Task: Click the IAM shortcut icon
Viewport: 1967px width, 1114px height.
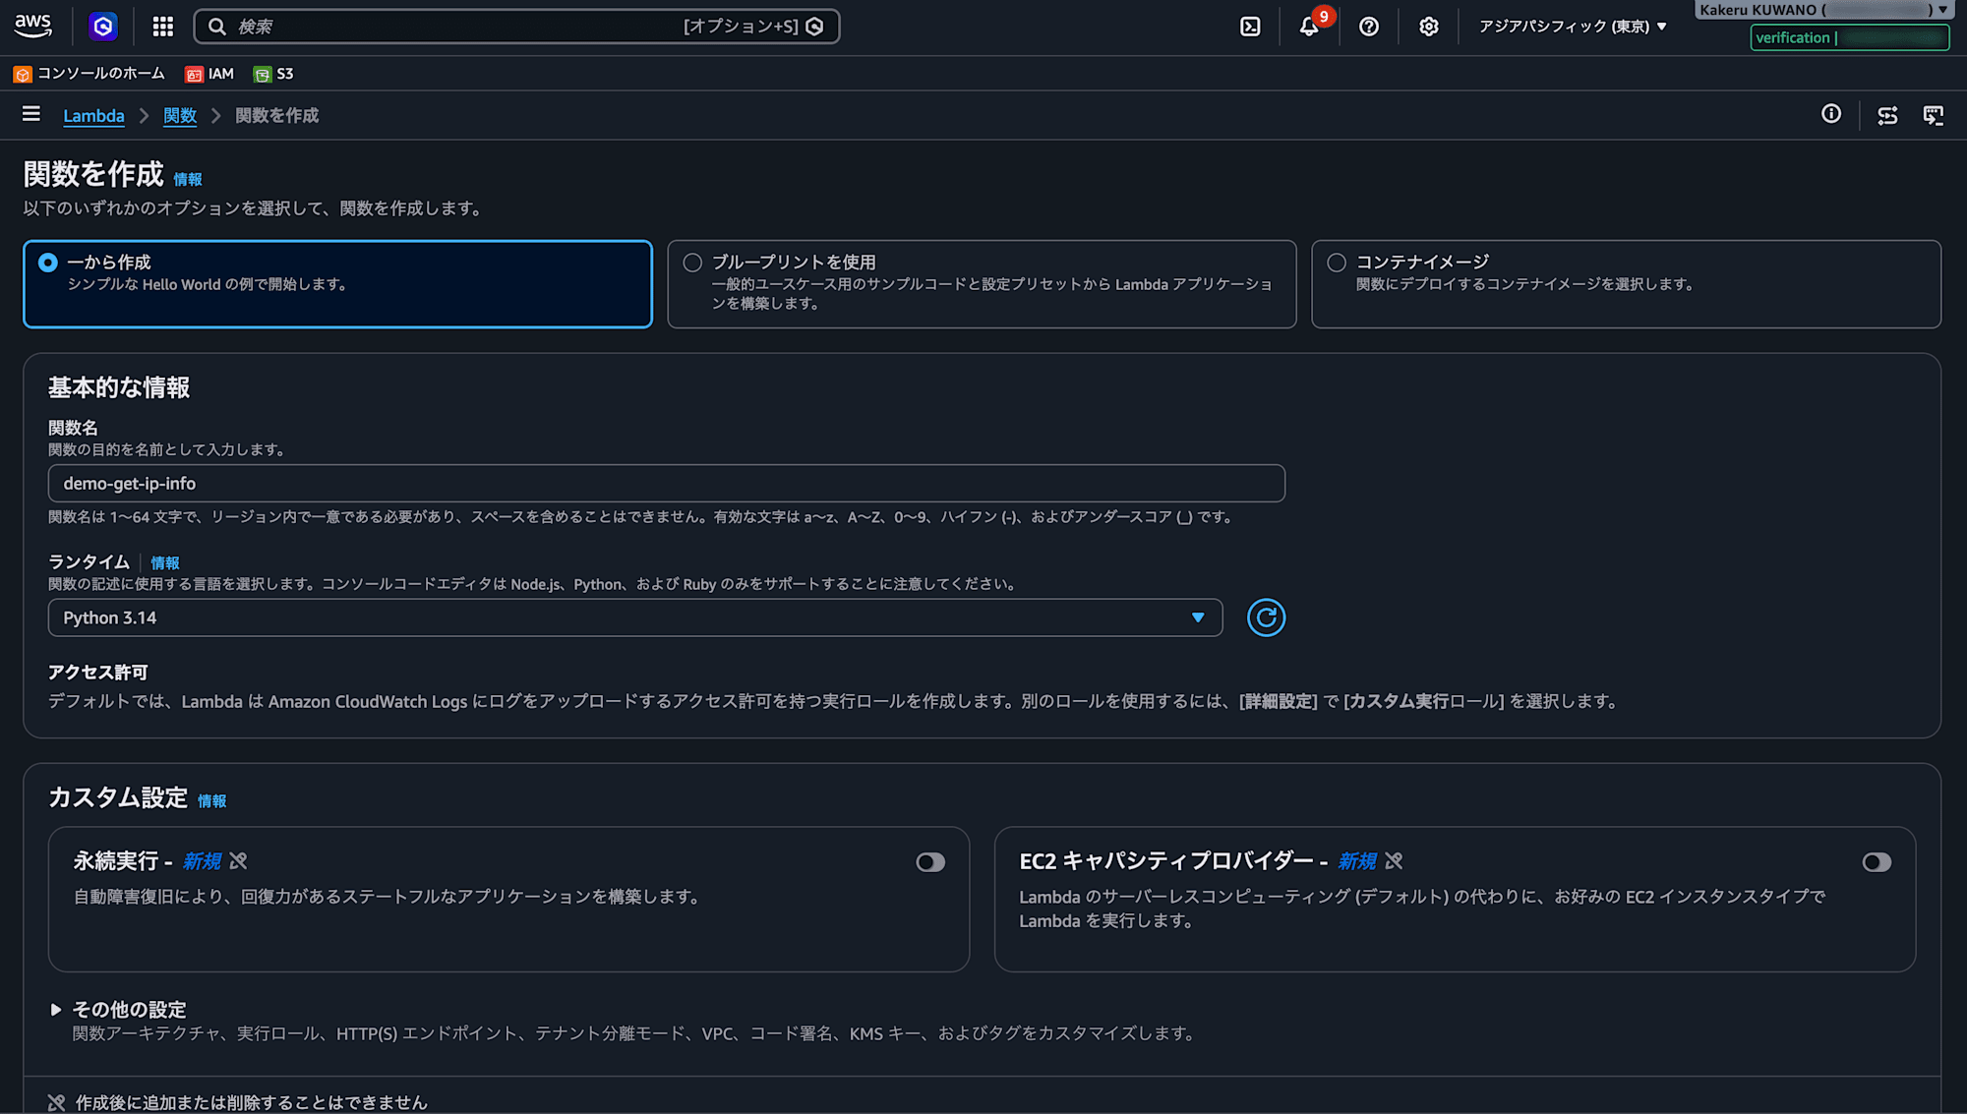Action: click(x=194, y=74)
